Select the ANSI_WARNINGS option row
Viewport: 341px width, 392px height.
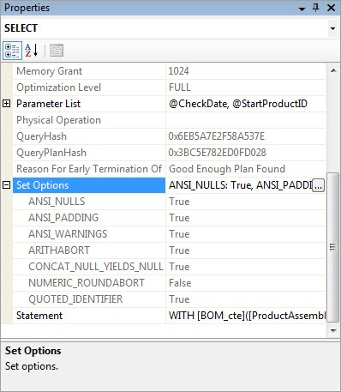point(169,234)
